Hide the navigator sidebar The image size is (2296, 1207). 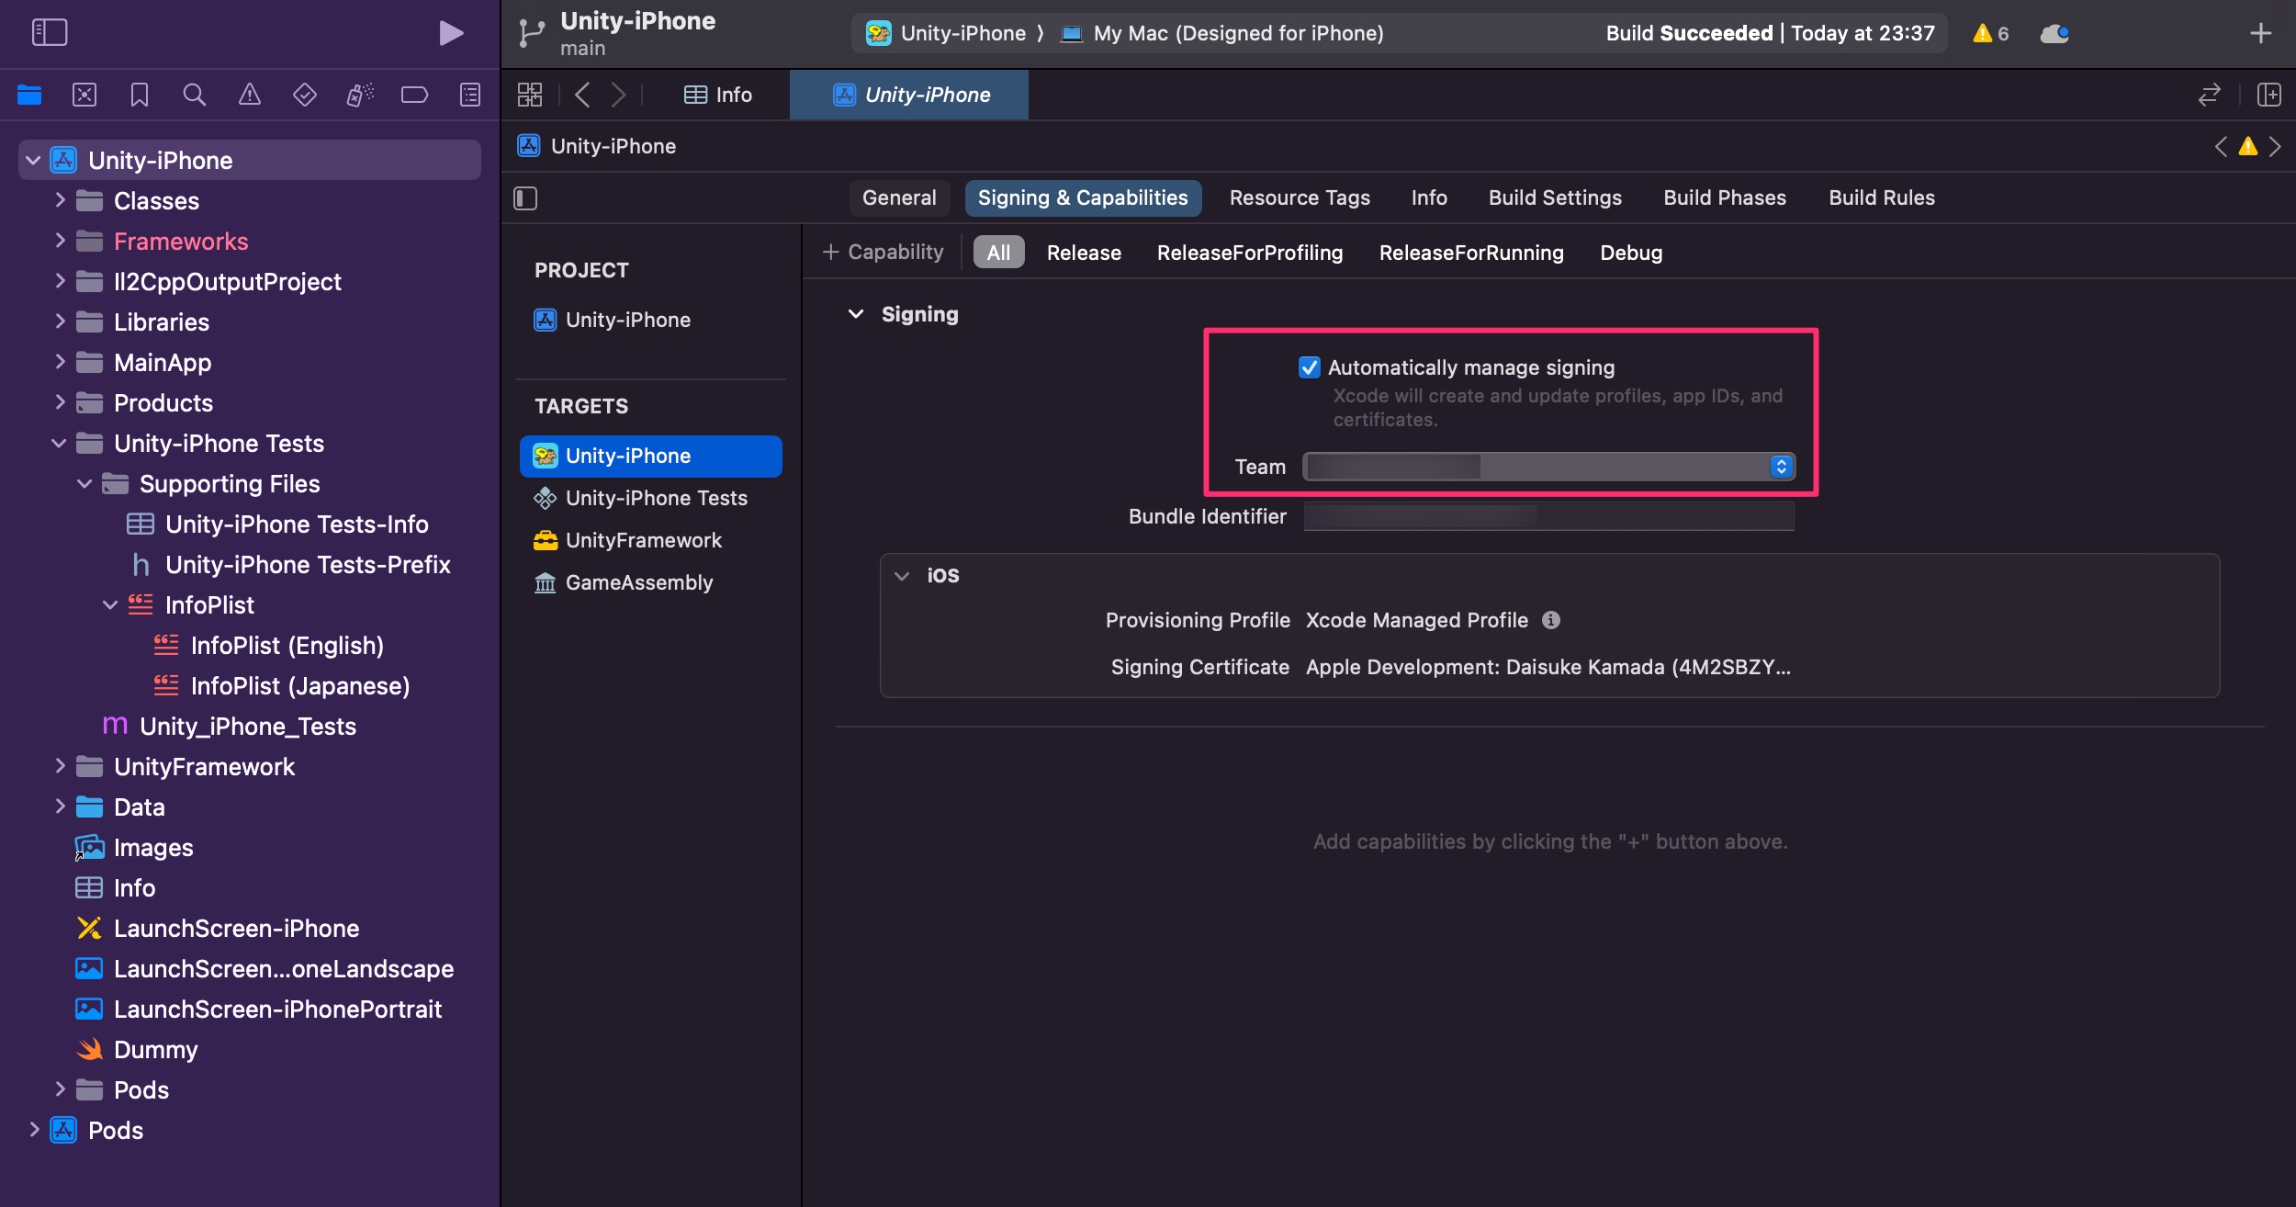[50, 33]
